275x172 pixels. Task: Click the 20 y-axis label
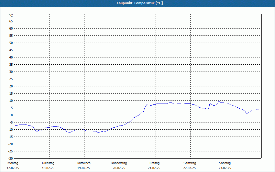11,86
